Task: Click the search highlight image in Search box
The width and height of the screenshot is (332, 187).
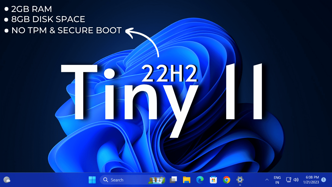Action: click(x=157, y=180)
